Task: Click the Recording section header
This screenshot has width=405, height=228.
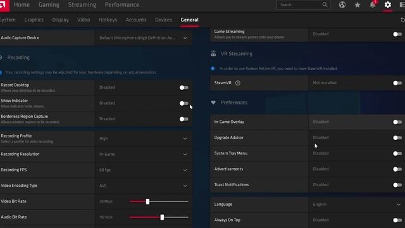Action: [x=18, y=58]
